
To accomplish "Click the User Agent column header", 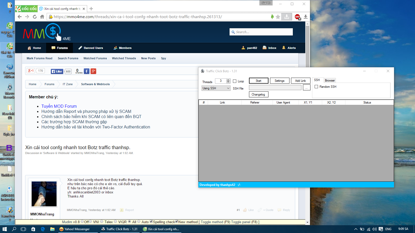I will click(283, 103).
